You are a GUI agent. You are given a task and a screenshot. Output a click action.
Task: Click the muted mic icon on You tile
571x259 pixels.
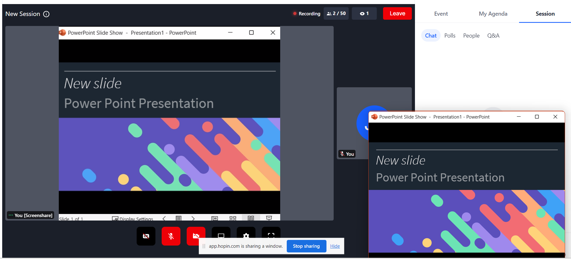[x=342, y=154]
